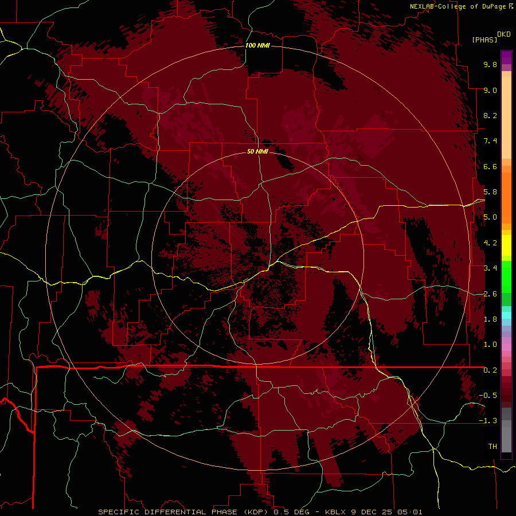Click the 9.0 value on the color scale

point(490,90)
